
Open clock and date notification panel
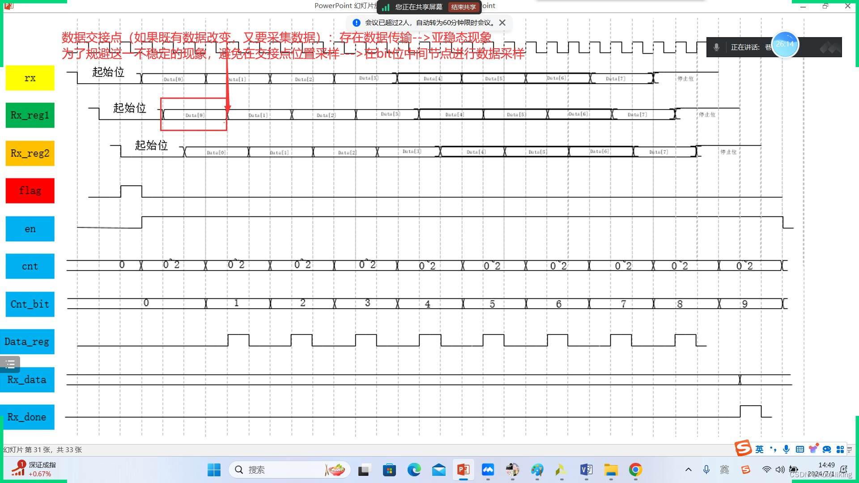tap(825, 469)
